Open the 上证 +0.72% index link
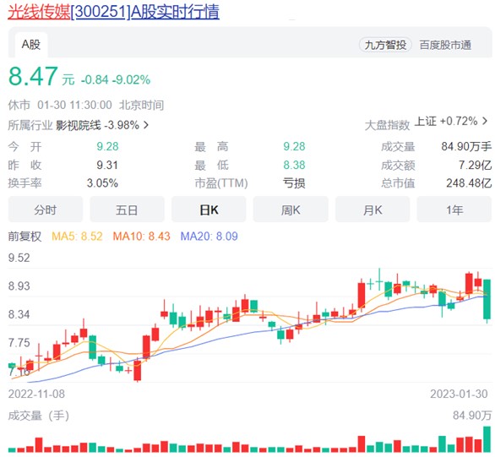The width and height of the screenshot is (495, 457). 446,121
